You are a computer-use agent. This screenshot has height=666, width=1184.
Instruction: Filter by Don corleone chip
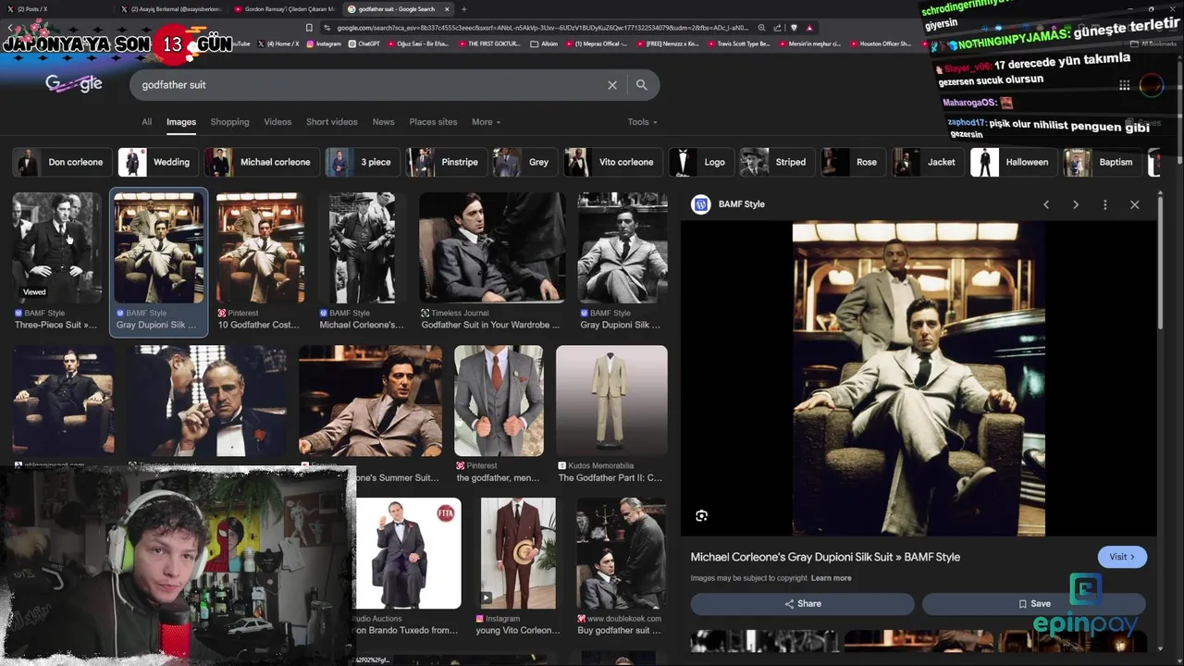(x=60, y=162)
